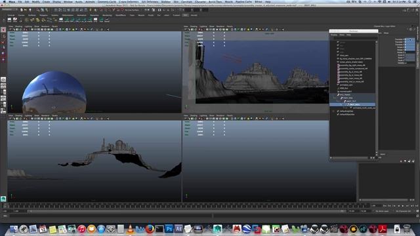
Task: Click the Open Scene icon on status line
Action: pyautogui.click(x=26, y=10)
